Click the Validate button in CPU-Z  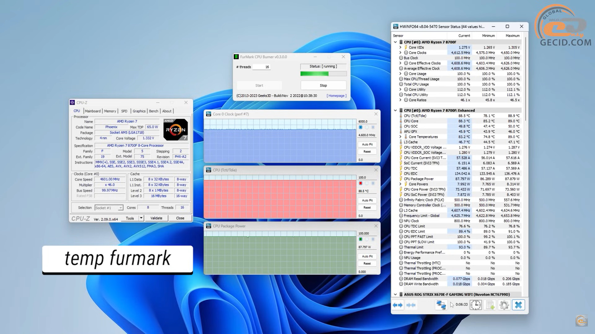156,218
